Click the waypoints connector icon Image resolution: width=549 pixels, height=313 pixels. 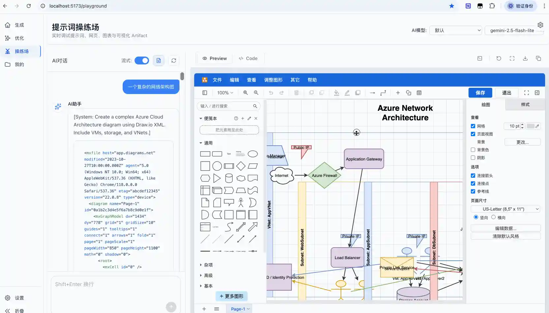[383, 93]
